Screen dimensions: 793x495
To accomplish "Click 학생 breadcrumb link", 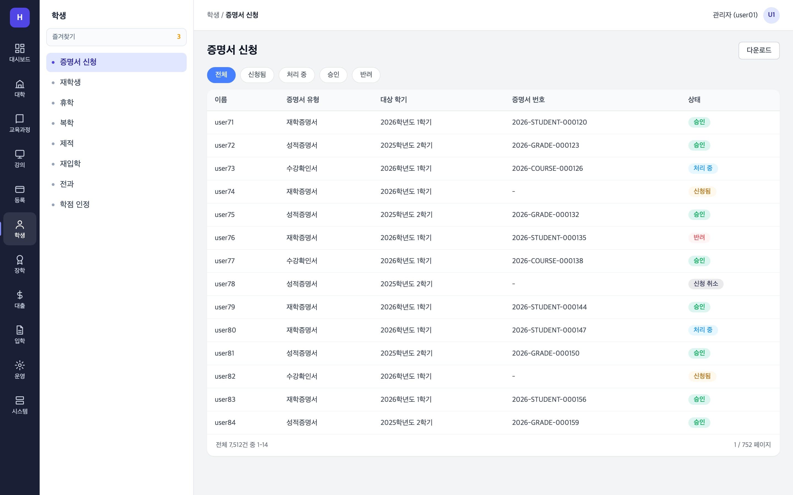I will point(213,15).
